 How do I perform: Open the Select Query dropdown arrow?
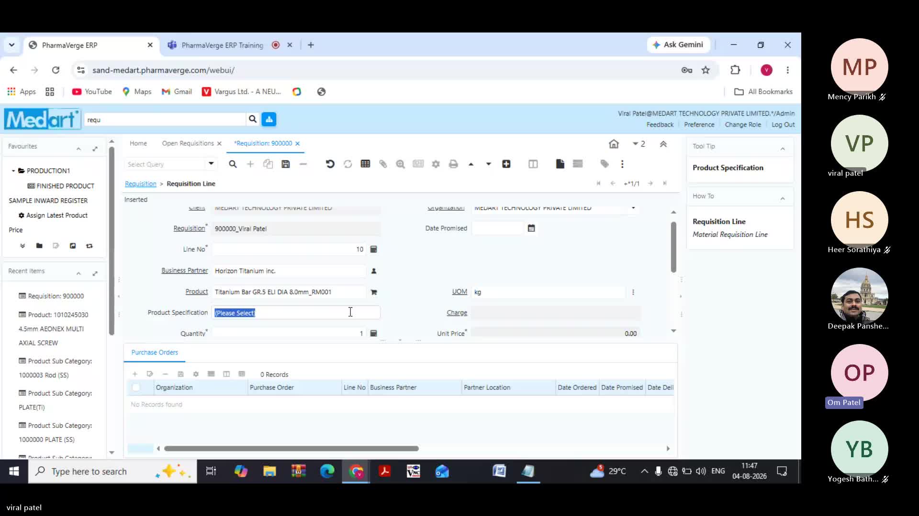(x=211, y=163)
